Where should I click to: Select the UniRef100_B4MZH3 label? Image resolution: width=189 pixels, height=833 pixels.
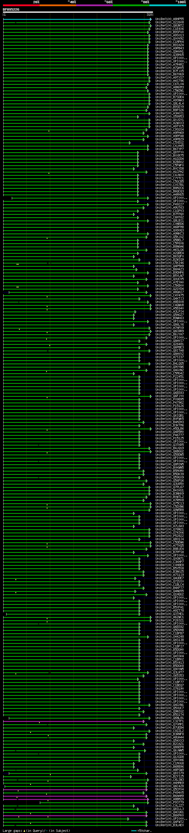[170, 422]
